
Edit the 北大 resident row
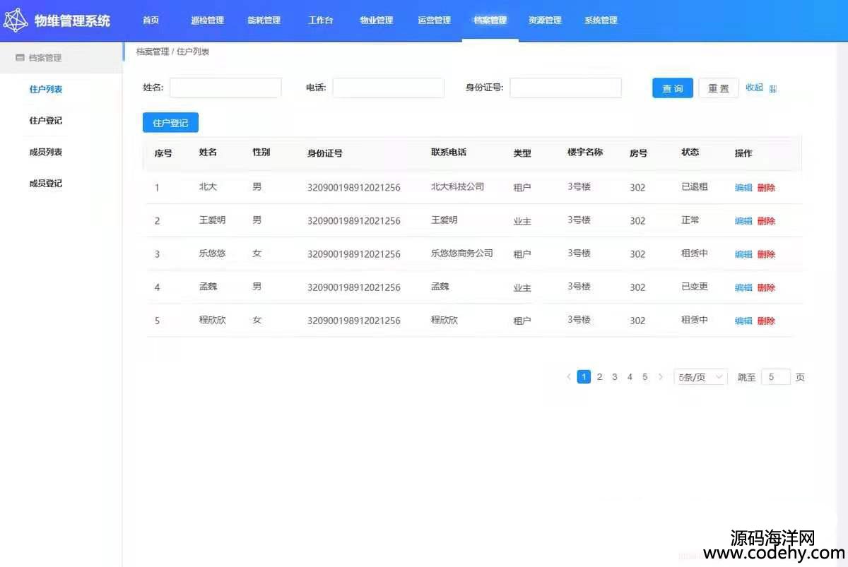click(743, 188)
